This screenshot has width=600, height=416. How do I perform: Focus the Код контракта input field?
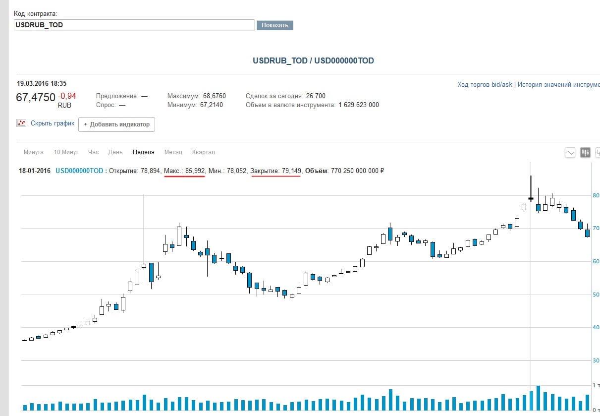pos(134,25)
